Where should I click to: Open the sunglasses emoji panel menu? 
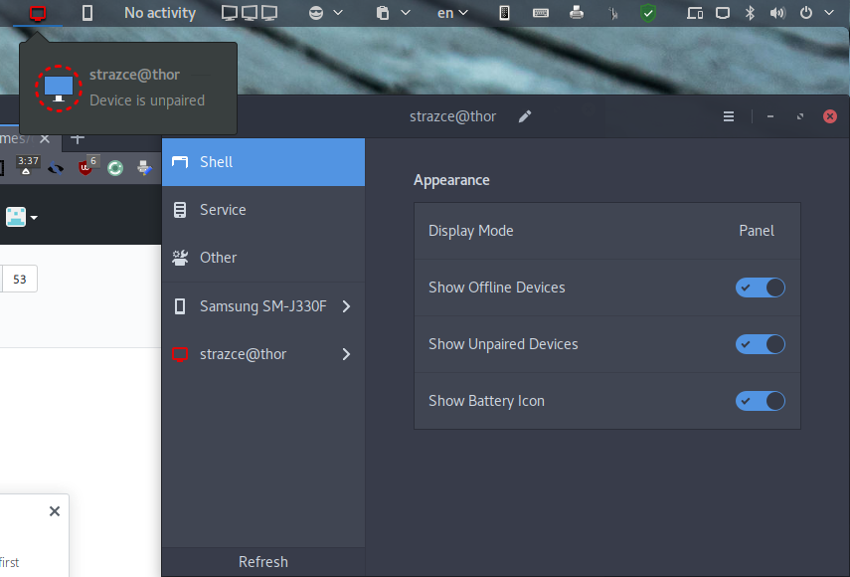[325, 13]
